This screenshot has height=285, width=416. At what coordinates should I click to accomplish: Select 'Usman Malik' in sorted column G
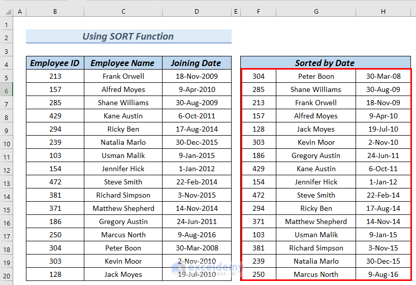(x=316, y=235)
